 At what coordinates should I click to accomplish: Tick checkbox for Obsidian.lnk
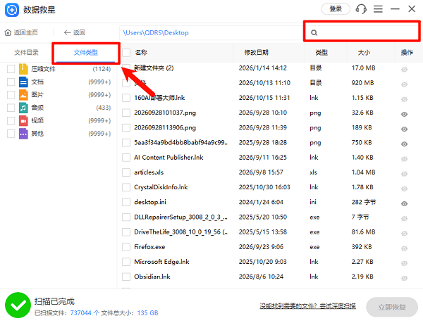[x=126, y=277]
